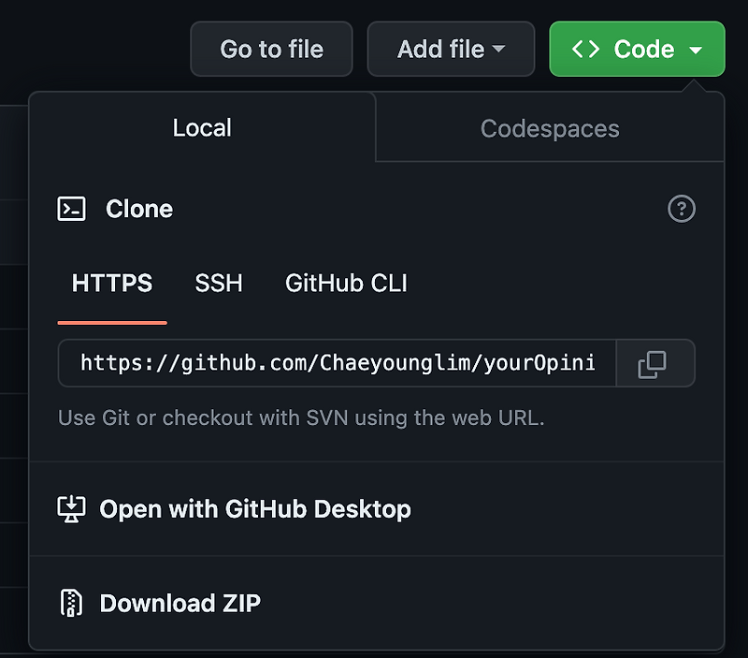748x658 pixels.
Task: Choose the GitHub CLI option
Action: coord(345,284)
